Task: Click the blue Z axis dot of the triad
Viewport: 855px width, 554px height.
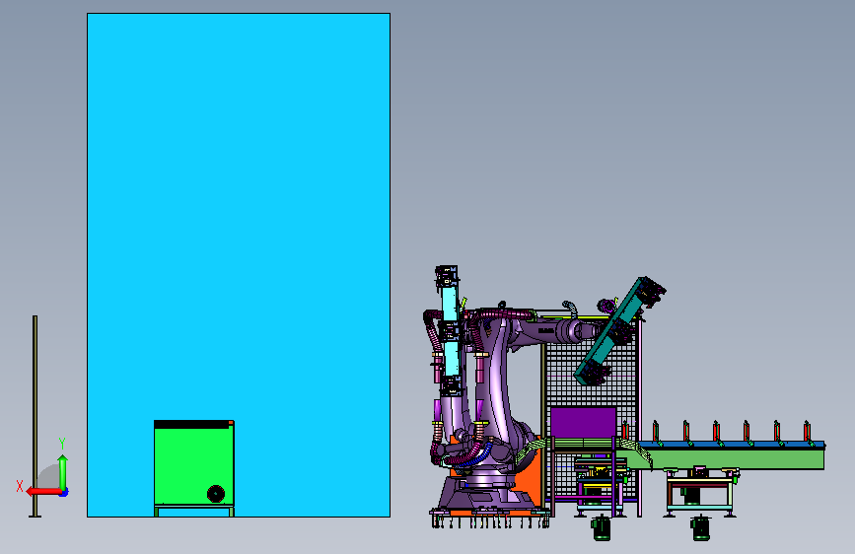Action: tap(64, 492)
